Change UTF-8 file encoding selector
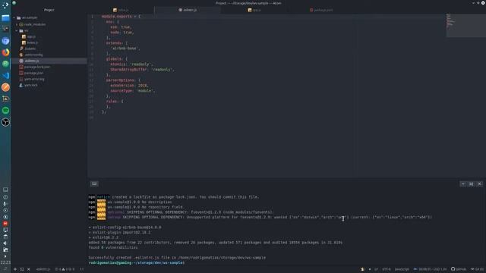 (x=387, y=269)
